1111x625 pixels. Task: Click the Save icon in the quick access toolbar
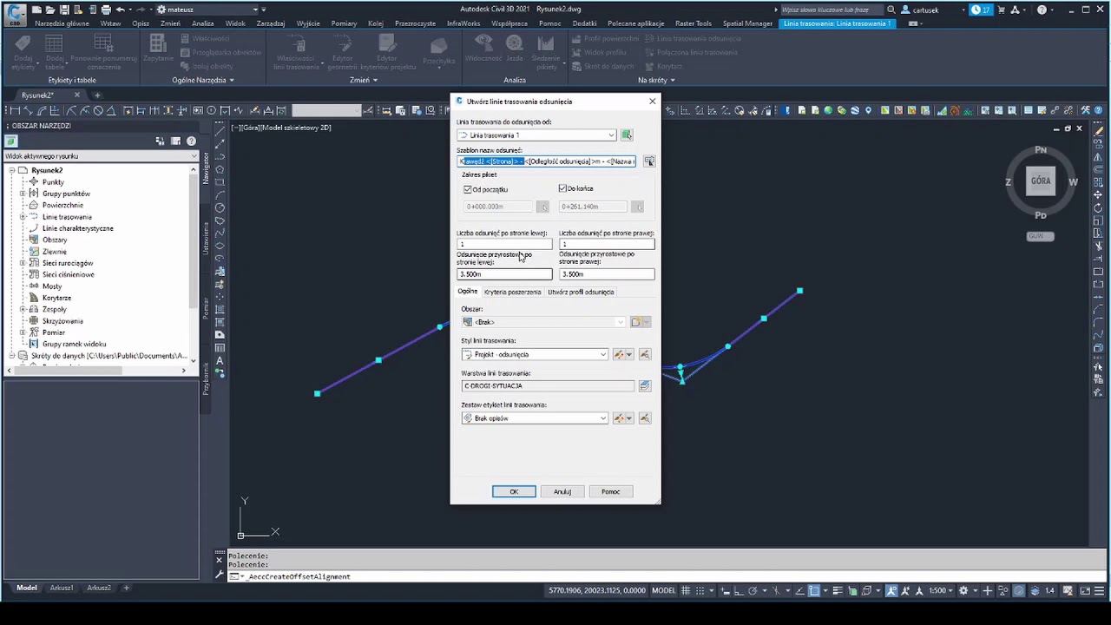click(64, 10)
